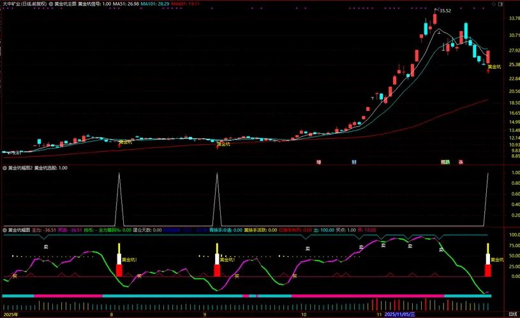Click the diamond icon at top right

pos(493,4)
